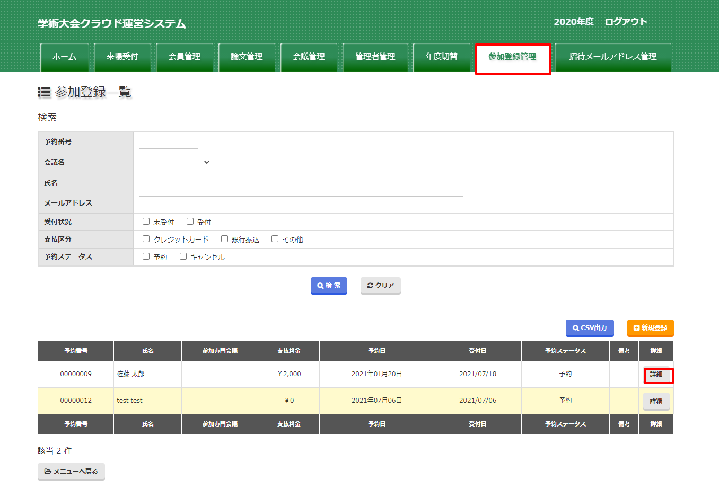Click the 予約番号 input field
The height and width of the screenshot is (488, 719).
point(168,141)
